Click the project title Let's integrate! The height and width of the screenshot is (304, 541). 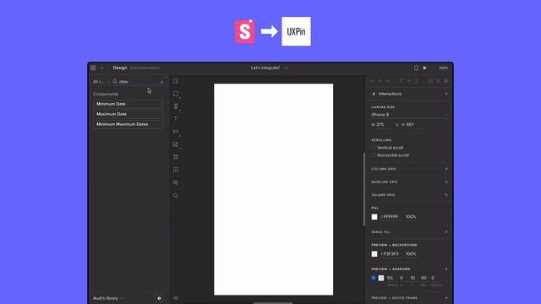pos(265,68)
